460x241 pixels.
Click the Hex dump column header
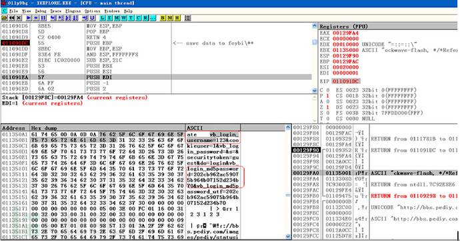point(107,128)
